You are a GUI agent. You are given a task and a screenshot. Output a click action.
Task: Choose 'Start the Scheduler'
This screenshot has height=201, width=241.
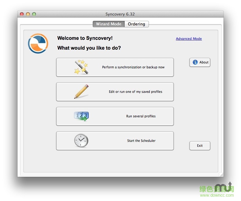[115, 141]
